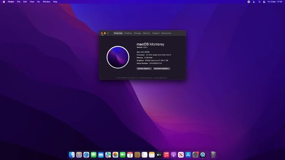Open the Music app in the Dock
285x160 pixels.
tap(166, 155)
